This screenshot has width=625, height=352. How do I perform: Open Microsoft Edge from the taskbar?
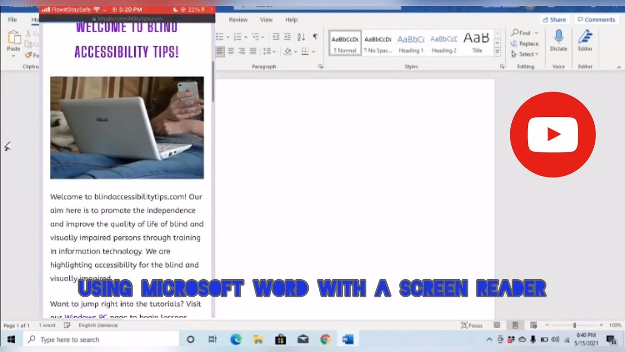click(x=236, y=339)
